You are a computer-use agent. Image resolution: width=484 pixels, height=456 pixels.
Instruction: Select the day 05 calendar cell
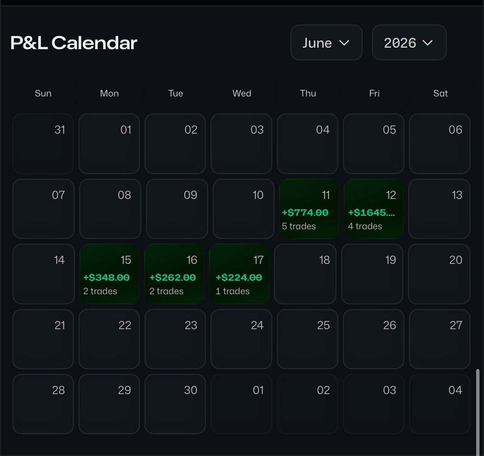tap(373, 144)
